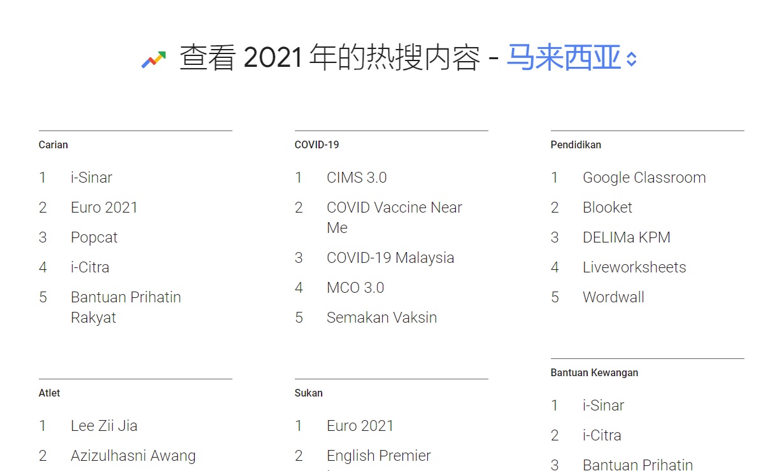This screenshot has height=471, width=775.
Task: Select i-Citra ranked fourth under Carian
Action: [x=90, y=267]
